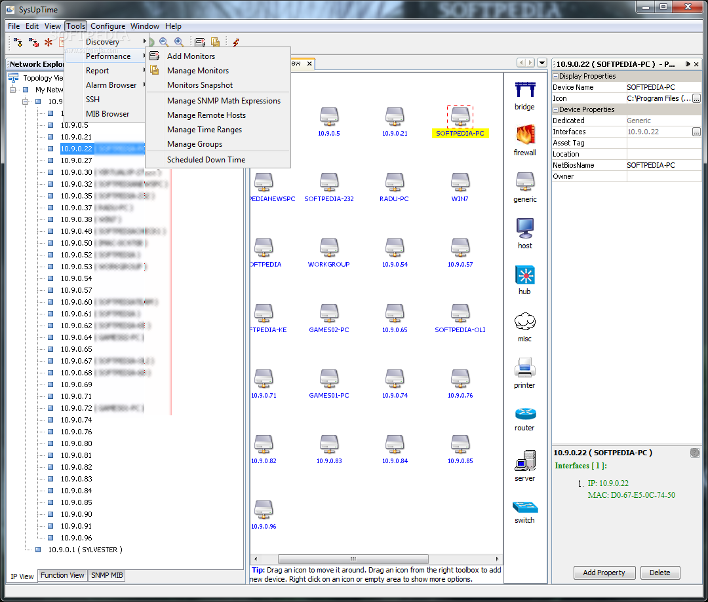Edit the Asset Tag value field
The height and width of the screenshot is (602, 708).
click(x=663, y=143)
